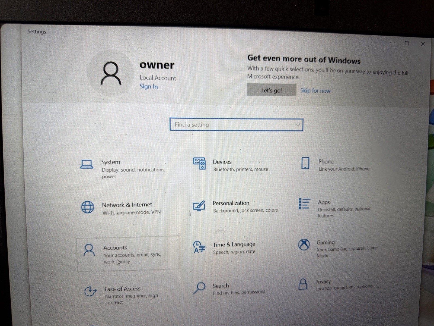Click 'Link your Android, iPhone' text
The image size is (434, 326).
click(344, 169)
